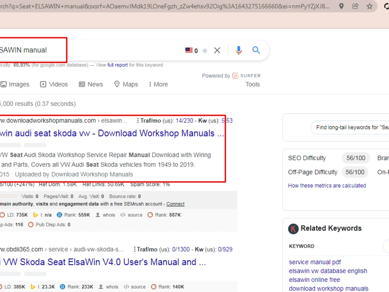Click whois person icon in first result
The height and width of the screenshot is (292, 389).
98,215
